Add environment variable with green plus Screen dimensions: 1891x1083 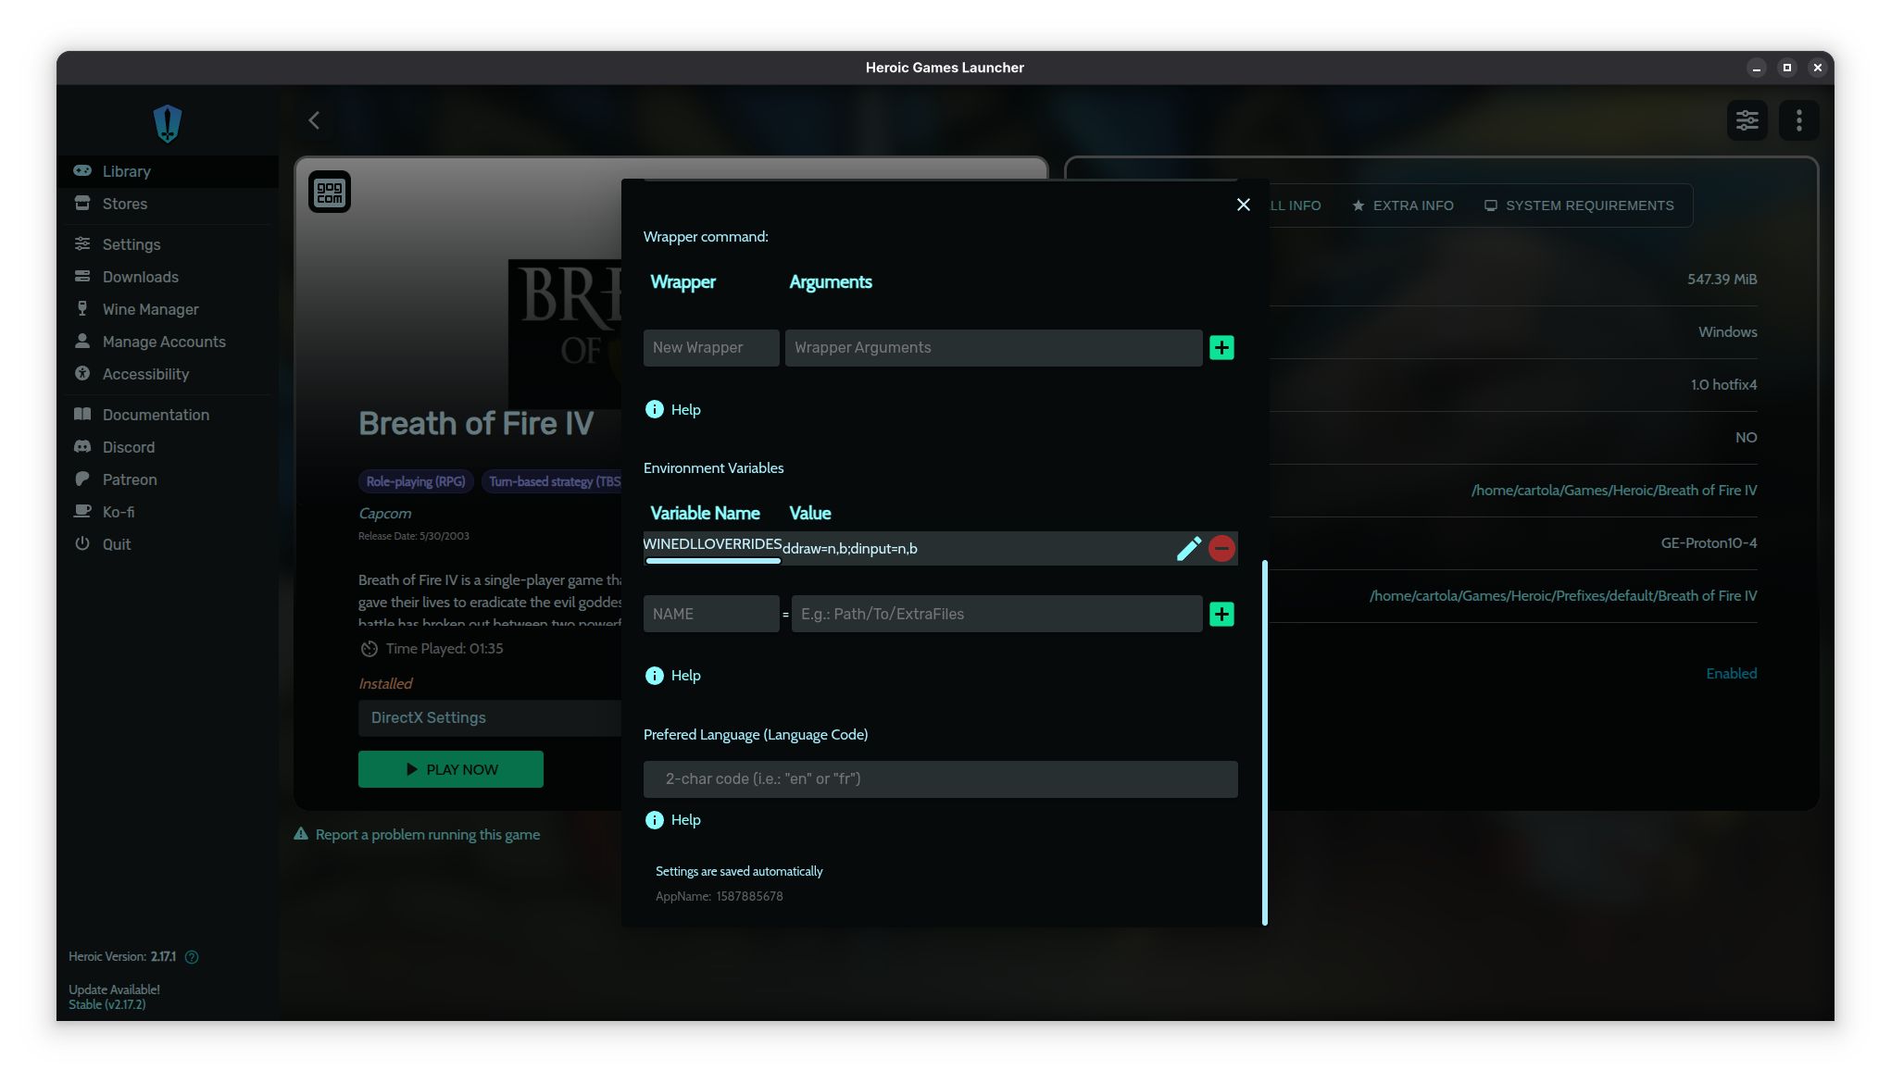1221,615
